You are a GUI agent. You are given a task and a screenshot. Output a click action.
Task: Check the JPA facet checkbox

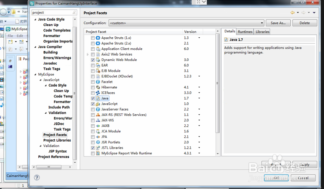[93, 137]
